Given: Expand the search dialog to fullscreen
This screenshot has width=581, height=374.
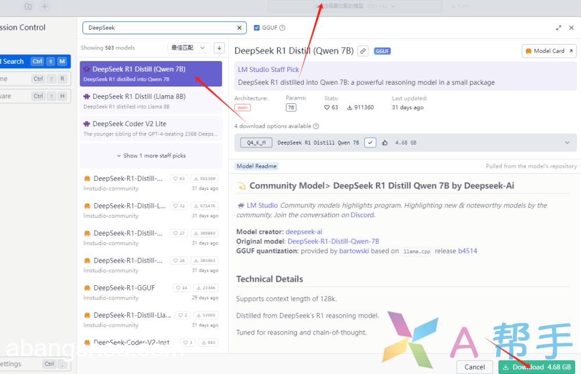Looking at the screenshot, I should [x=559, y=27].
